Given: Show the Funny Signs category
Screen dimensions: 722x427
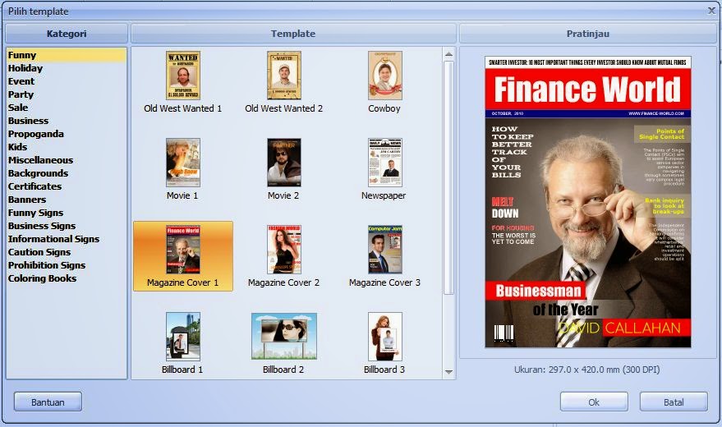Looking at the screenshot, I should [67, 213].
